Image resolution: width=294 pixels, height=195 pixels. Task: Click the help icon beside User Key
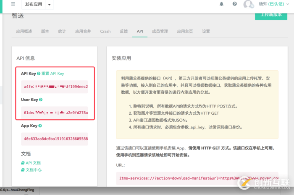41,100
